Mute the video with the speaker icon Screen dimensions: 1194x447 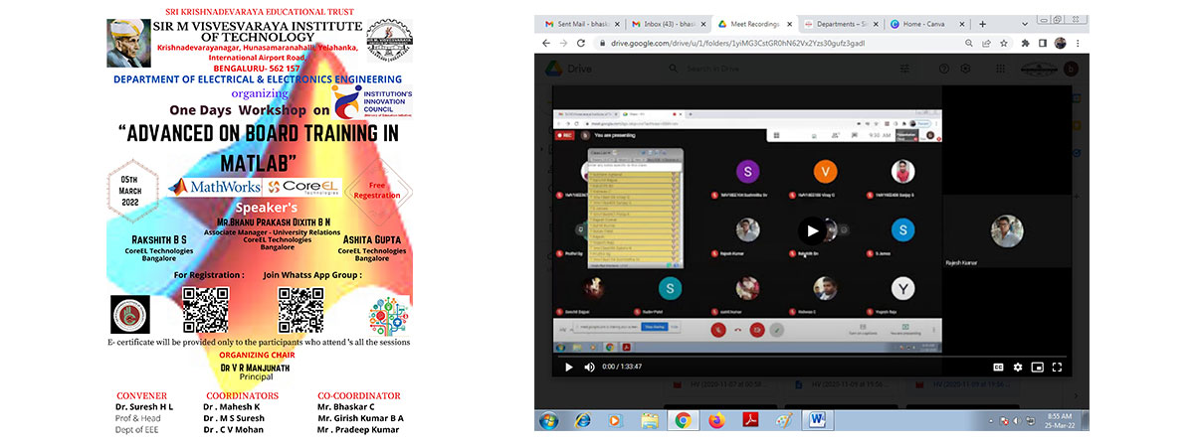tap(589, 367)
